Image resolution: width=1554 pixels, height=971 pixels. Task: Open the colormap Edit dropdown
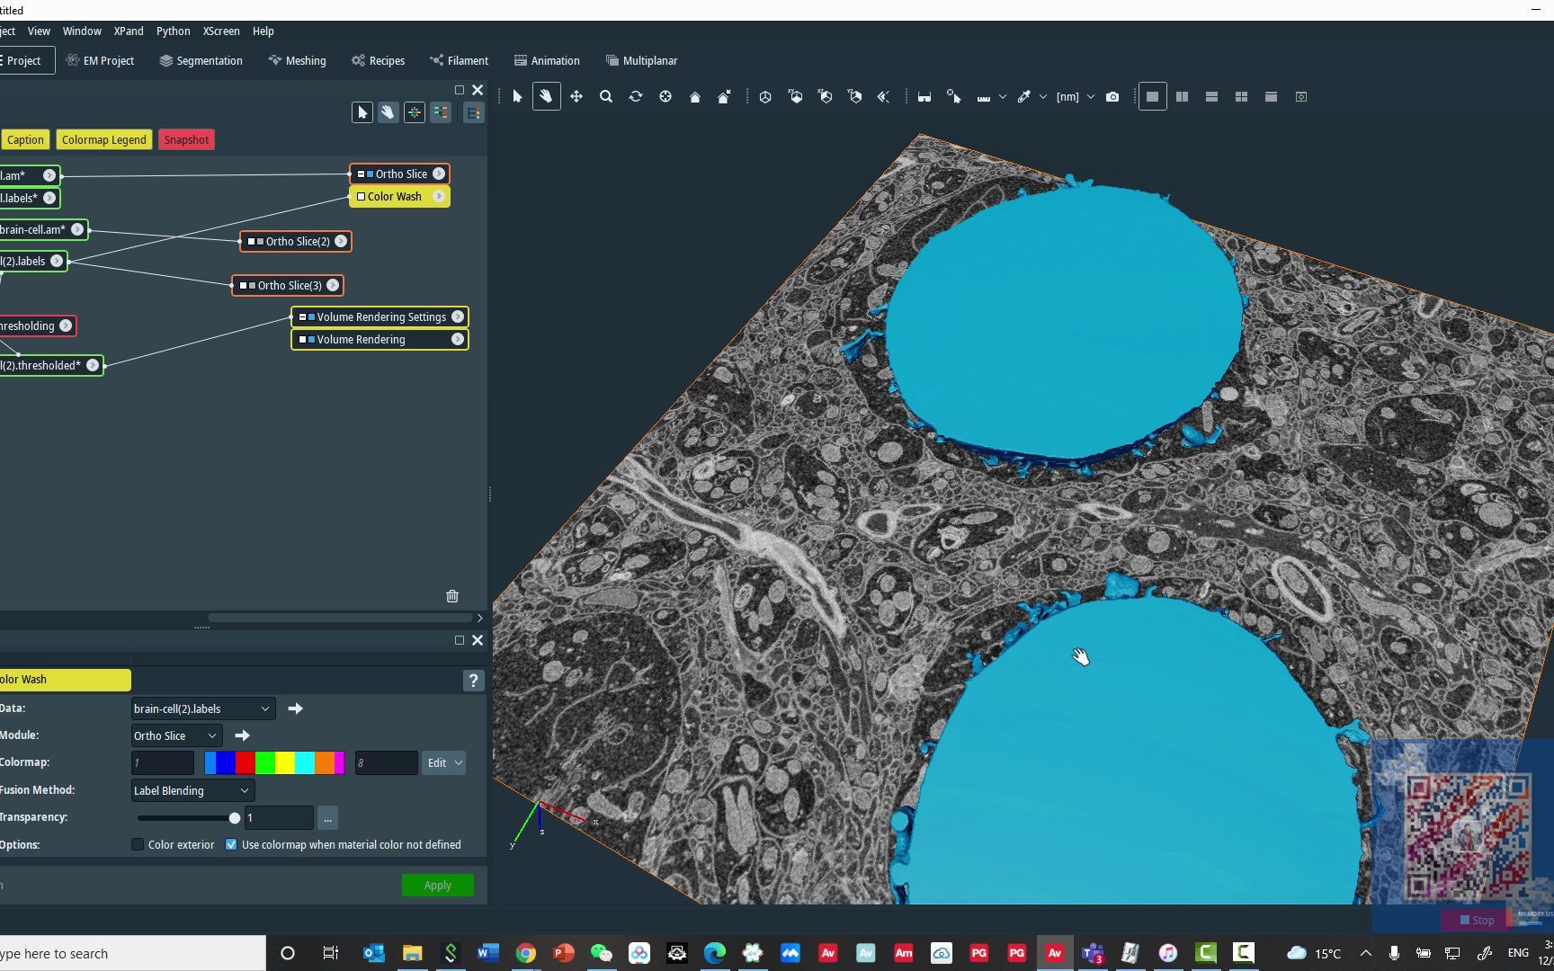[444, 763]
